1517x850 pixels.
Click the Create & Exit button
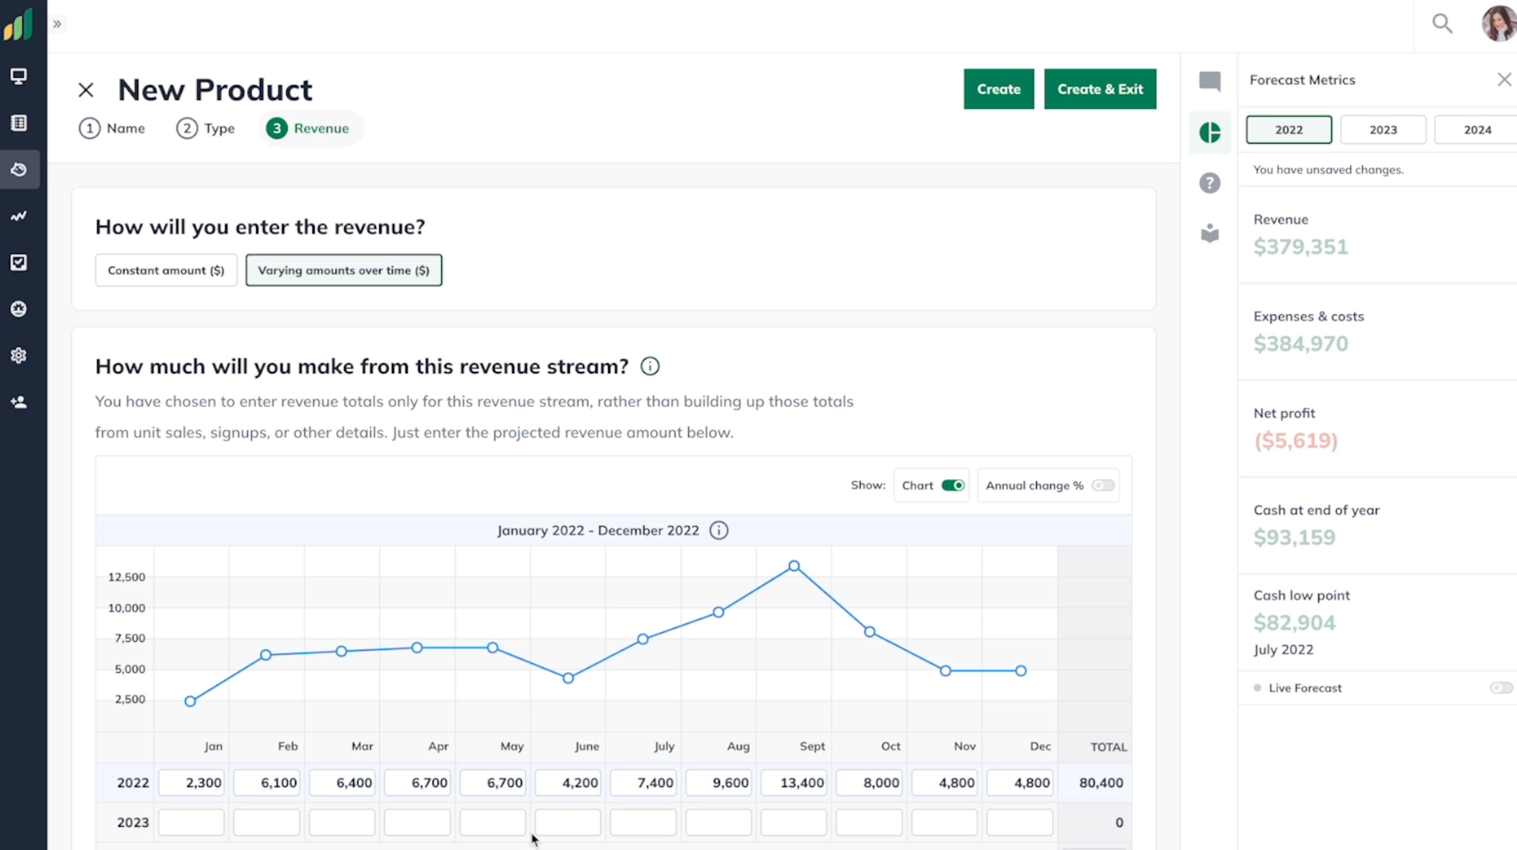pyautogui.click(x=1101, y=89)
